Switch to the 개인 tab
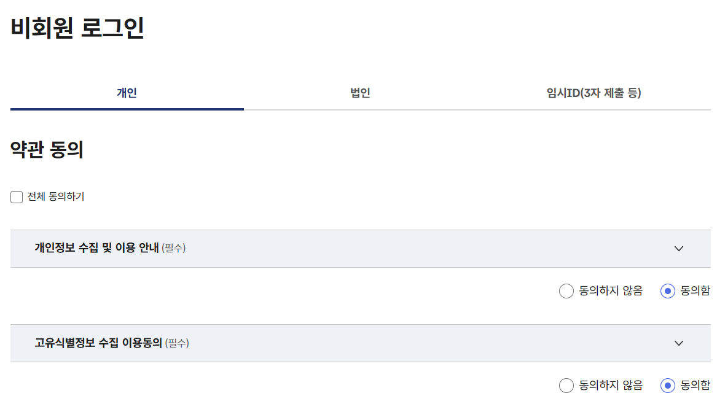Image resolution: width=717 pixels, height=404 pixels. 127,93
